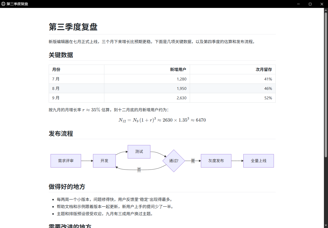Click the sentence starting 按九月的月增长率
Screen dimensions: 328x228
click(x=109, y=110)
